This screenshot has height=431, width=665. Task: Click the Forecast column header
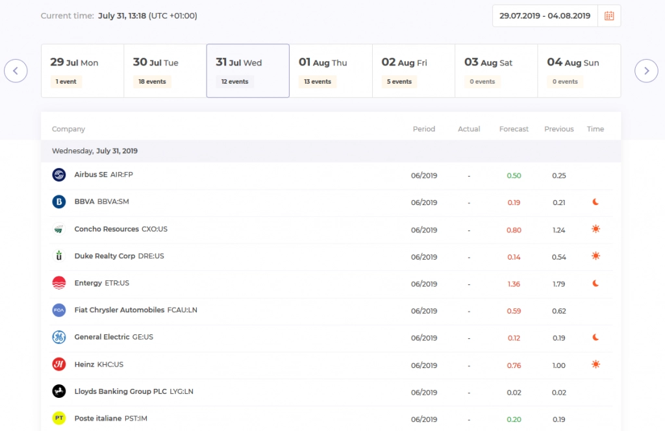514,129
